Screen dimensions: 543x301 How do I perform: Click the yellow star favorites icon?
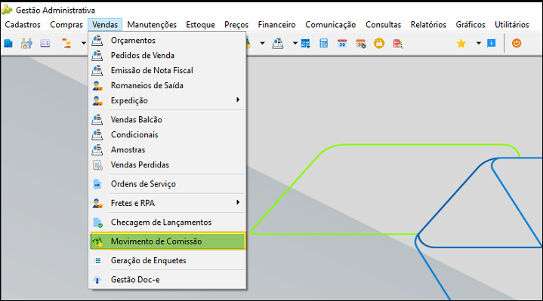click(x=461, y=44)
